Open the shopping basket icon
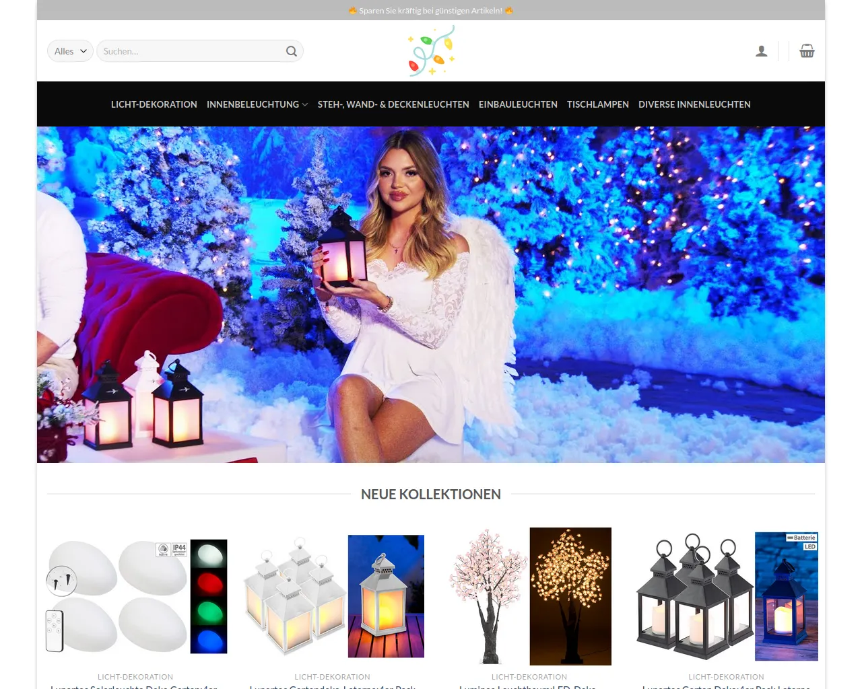 [807, 51]
